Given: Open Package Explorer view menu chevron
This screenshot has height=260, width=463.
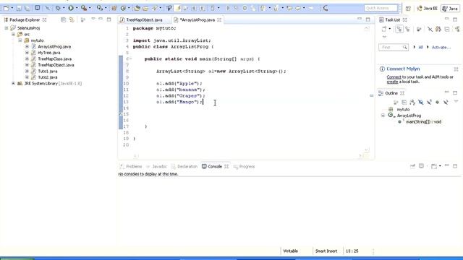Looking at the screenshot, I should point(93,19).
